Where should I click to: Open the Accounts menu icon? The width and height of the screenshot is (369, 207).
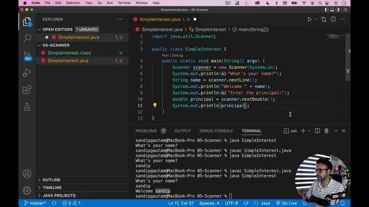(27, 174)
